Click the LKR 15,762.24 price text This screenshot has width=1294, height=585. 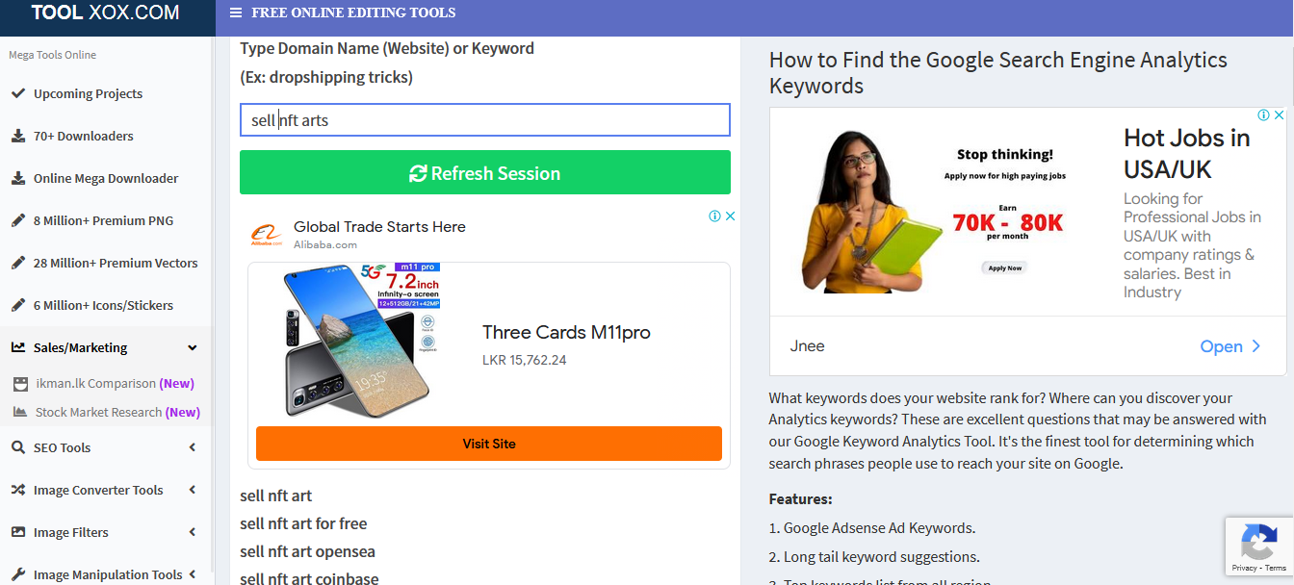click(x=524, y=361)
